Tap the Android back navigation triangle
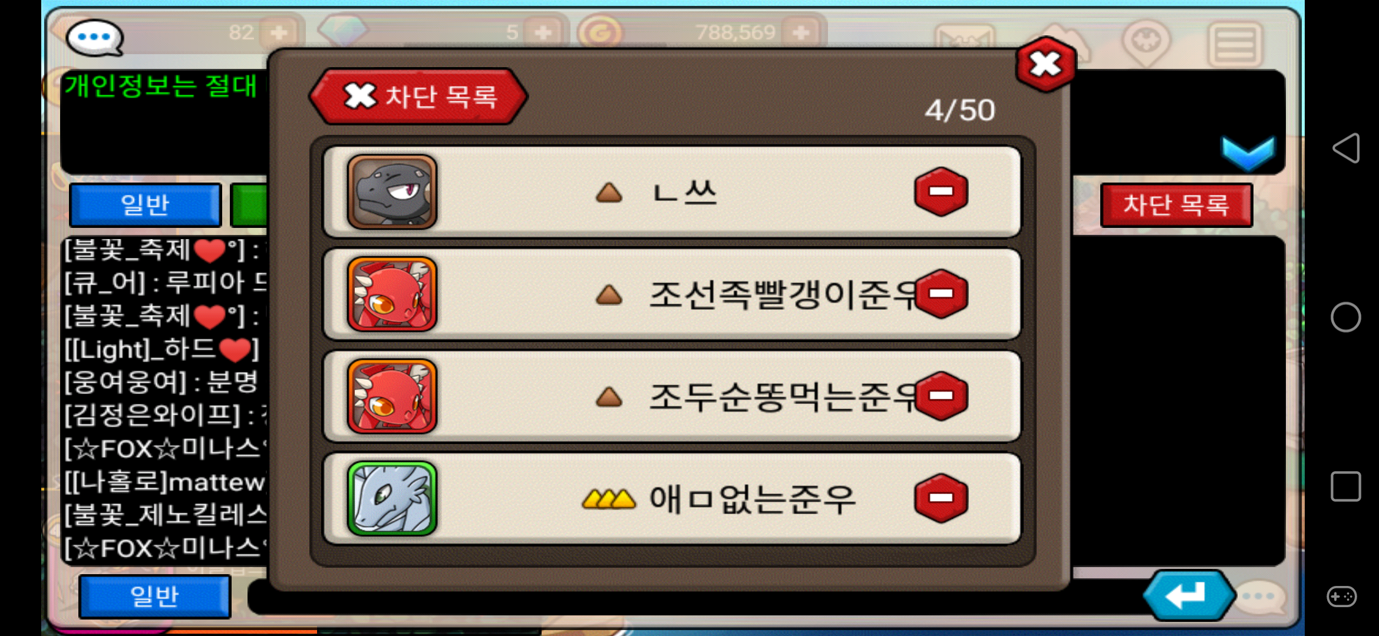 1346,148
